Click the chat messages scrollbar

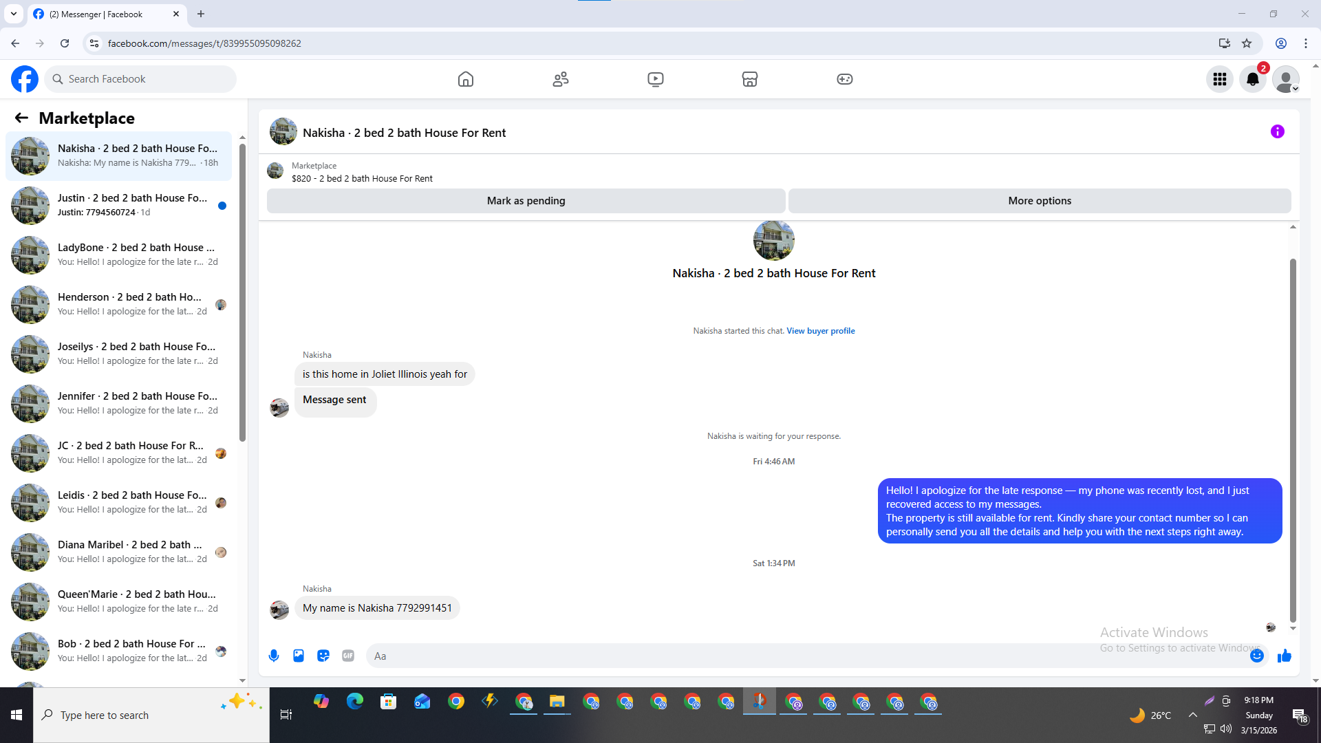click(x=1293, y=440)
